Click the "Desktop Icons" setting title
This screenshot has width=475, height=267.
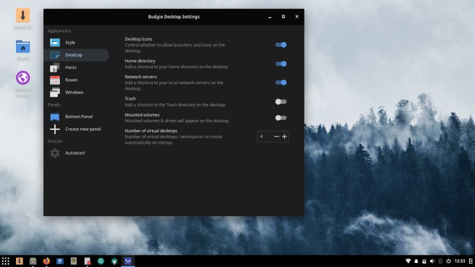coord(138,39)
